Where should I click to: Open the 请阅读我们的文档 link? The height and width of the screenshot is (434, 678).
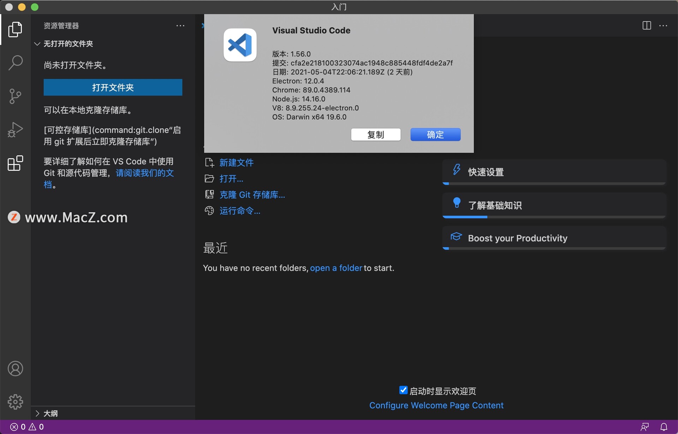(x=145, y=173)
